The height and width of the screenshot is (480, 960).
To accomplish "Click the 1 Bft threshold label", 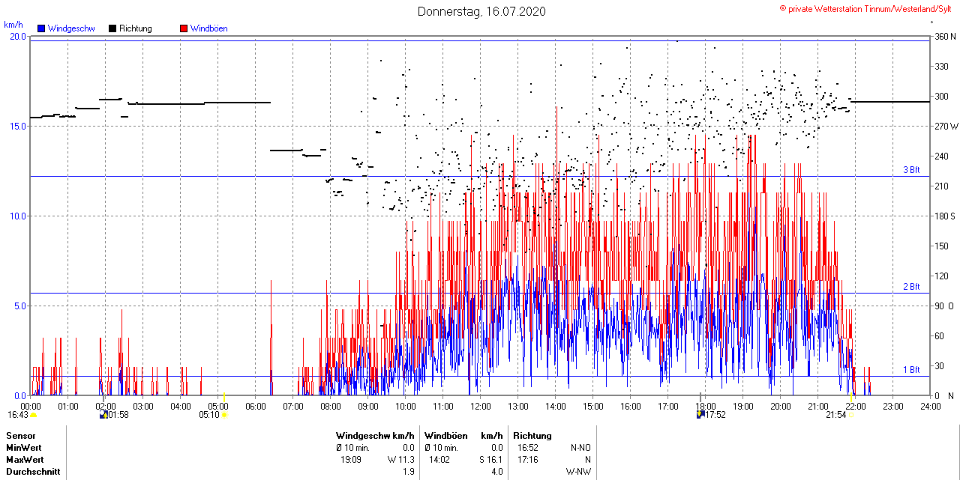I will tap(911, 370).
